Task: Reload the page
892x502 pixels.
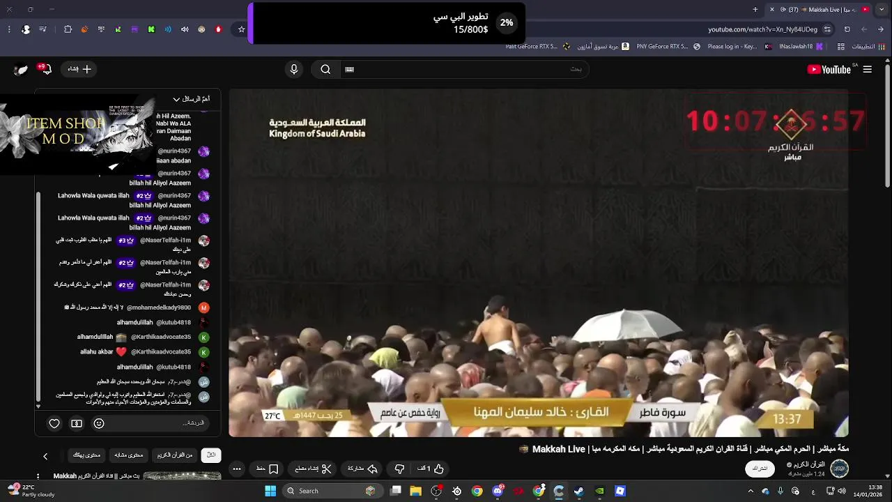Action: point(847,29)
